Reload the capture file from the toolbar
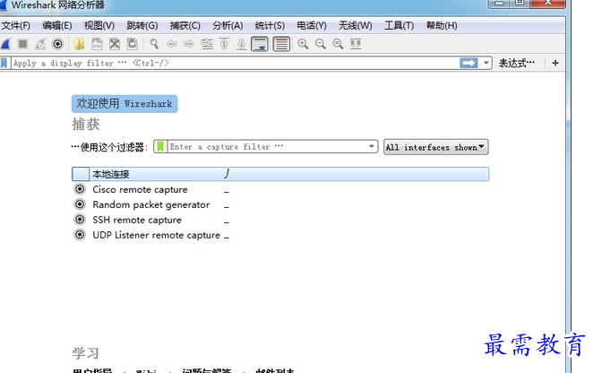 coord(132,44)
